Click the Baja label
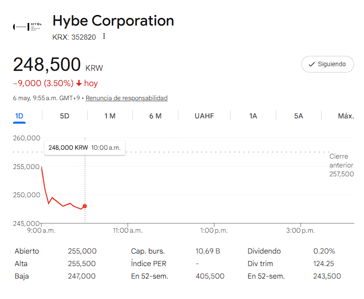This screenshot has height=299, width=364. [21, 277]
